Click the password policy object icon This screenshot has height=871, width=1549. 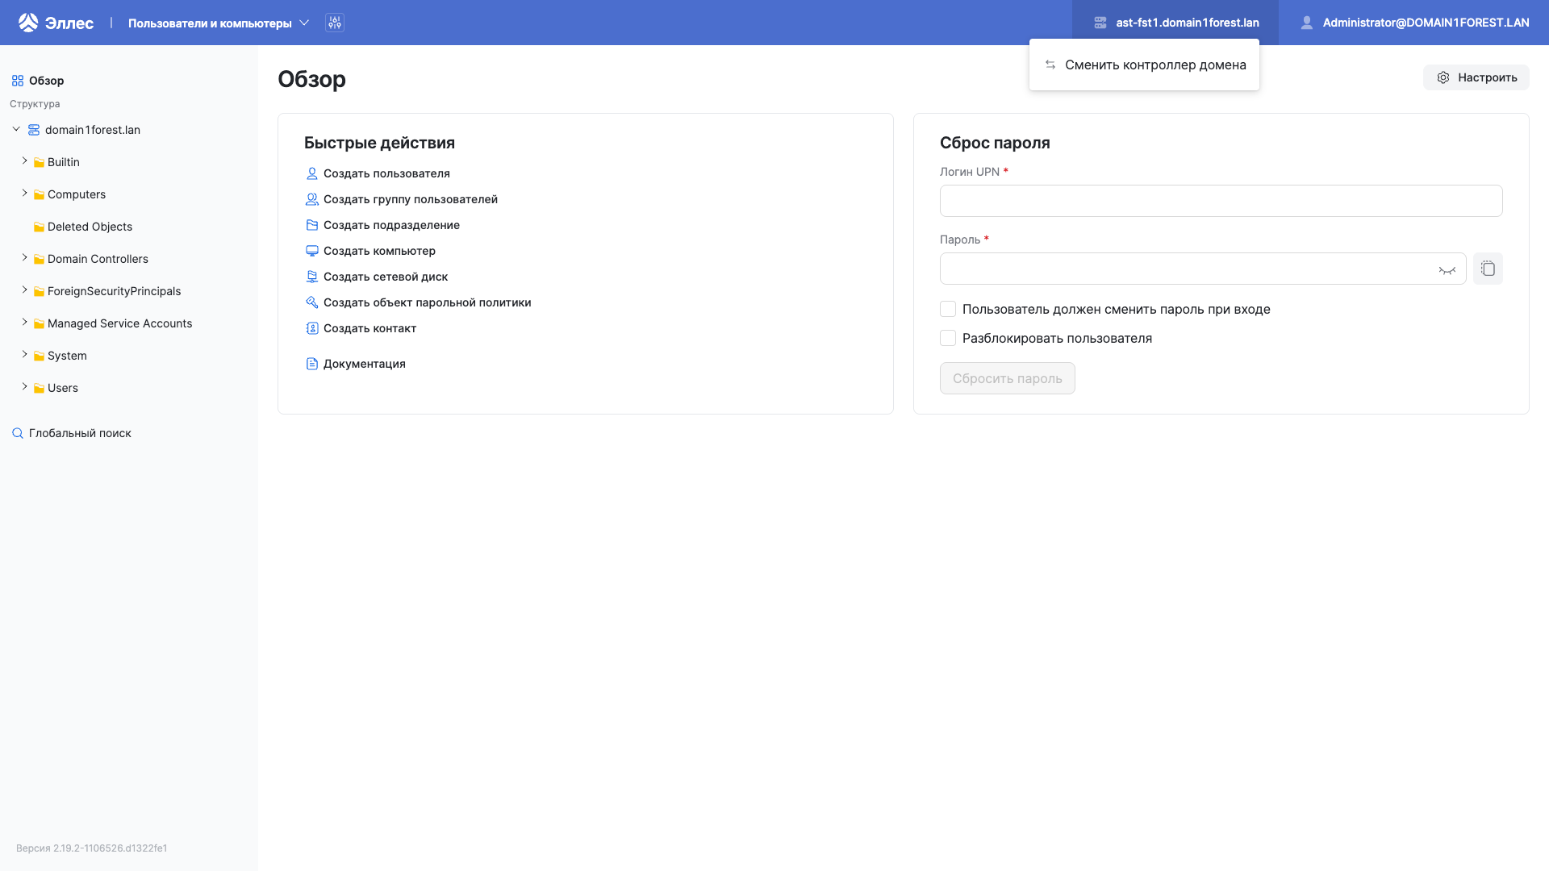click(312, 302)
